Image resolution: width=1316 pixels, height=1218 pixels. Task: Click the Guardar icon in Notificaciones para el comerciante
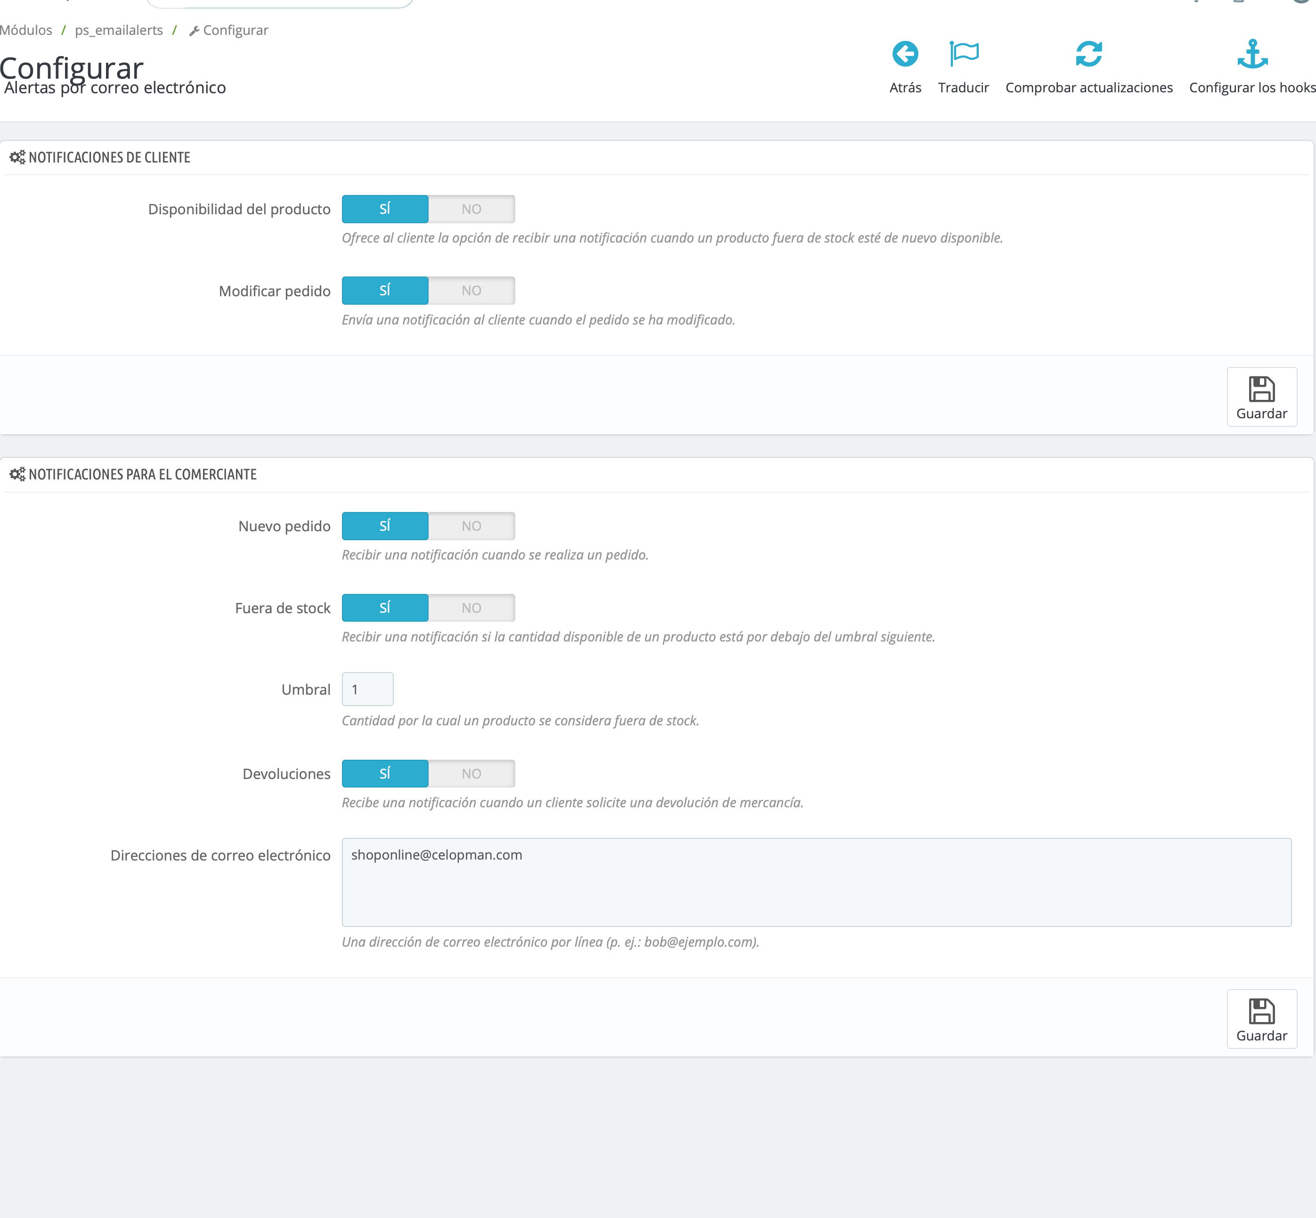pos(1261,1011)
